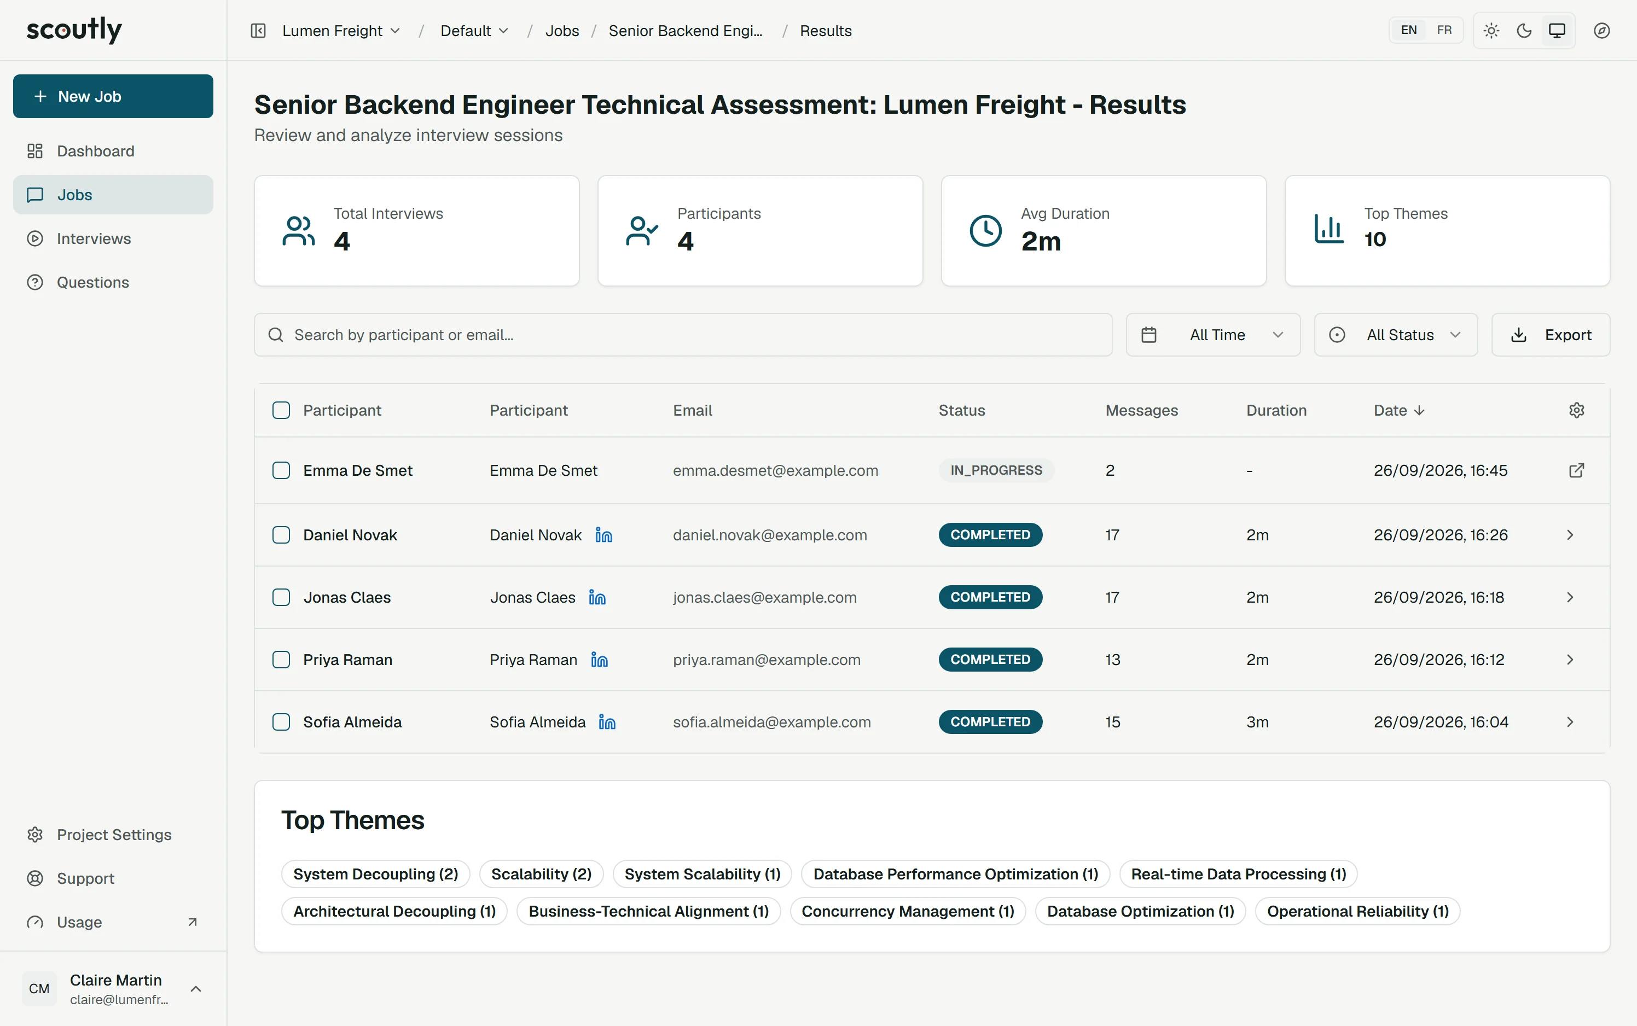
Task: Select system theme monitor icon
Action: pyautogui.click(x=1557, y=31)
